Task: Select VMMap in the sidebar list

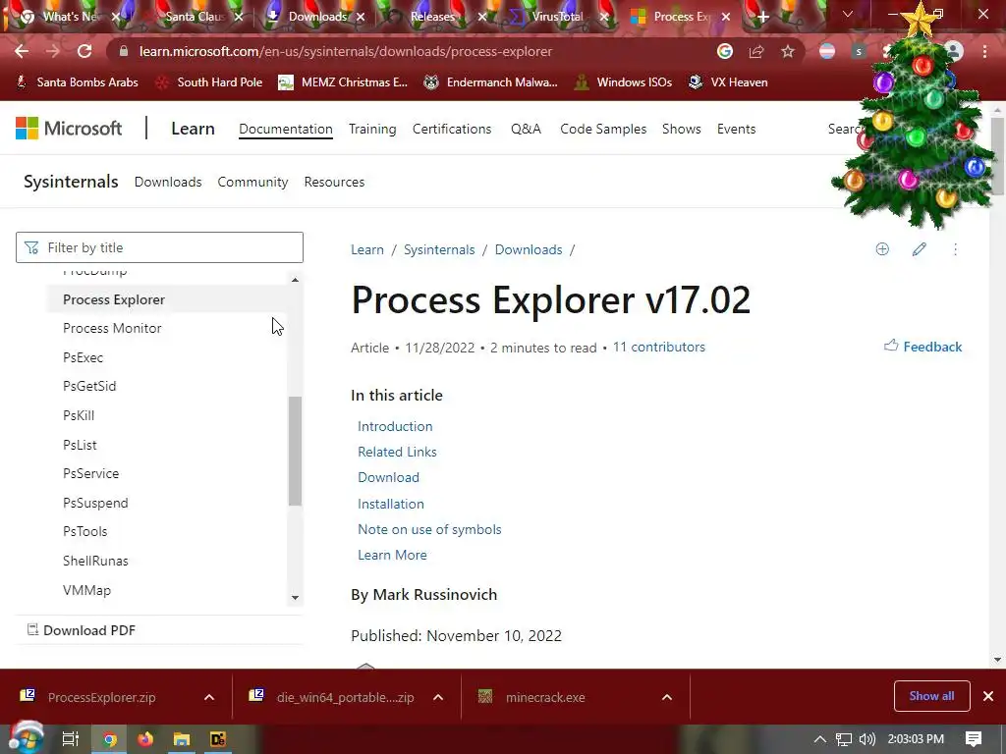Action: pyautogui.click(x=86, y=590)
